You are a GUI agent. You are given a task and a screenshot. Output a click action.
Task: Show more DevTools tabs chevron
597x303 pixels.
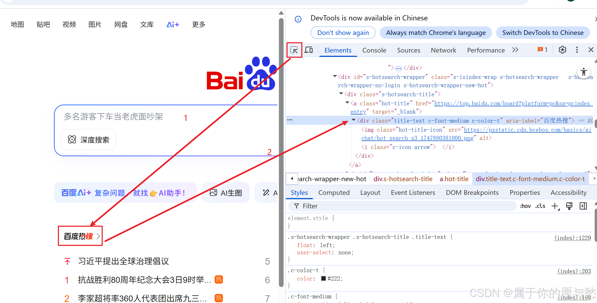pyautogui.click(x=515, y=50)
